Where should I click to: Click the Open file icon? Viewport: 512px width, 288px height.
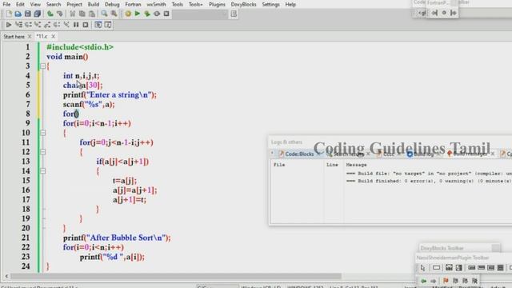coord(18,14)
